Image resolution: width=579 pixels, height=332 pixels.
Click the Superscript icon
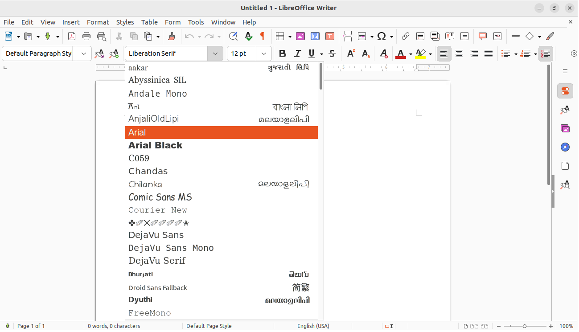351,53
